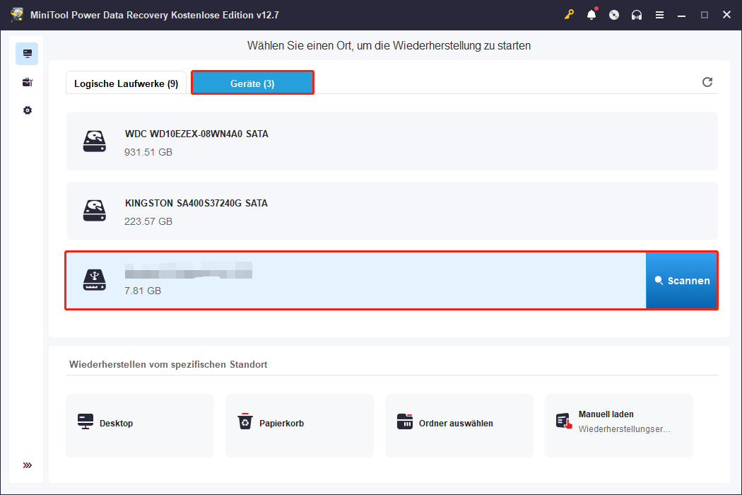Click the Scannen button
742x495 pixels.
[x=681, y=281]
